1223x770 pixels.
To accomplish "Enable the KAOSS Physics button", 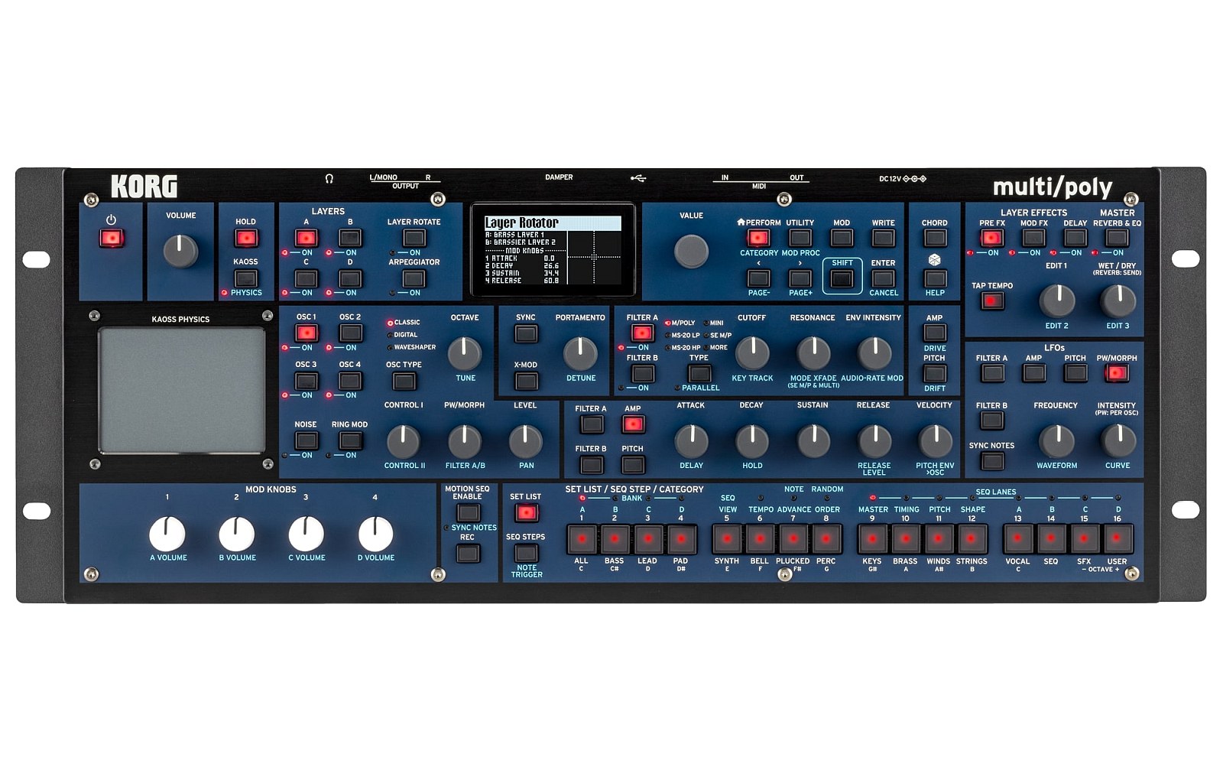I will [245, 278].
